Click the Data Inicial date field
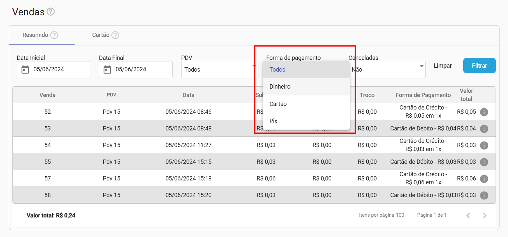 [x=53, y=70]
